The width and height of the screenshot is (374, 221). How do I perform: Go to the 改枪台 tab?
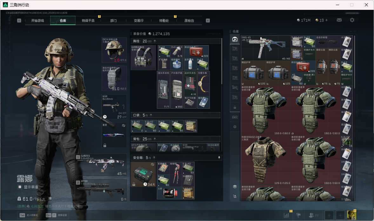point(189,21)
